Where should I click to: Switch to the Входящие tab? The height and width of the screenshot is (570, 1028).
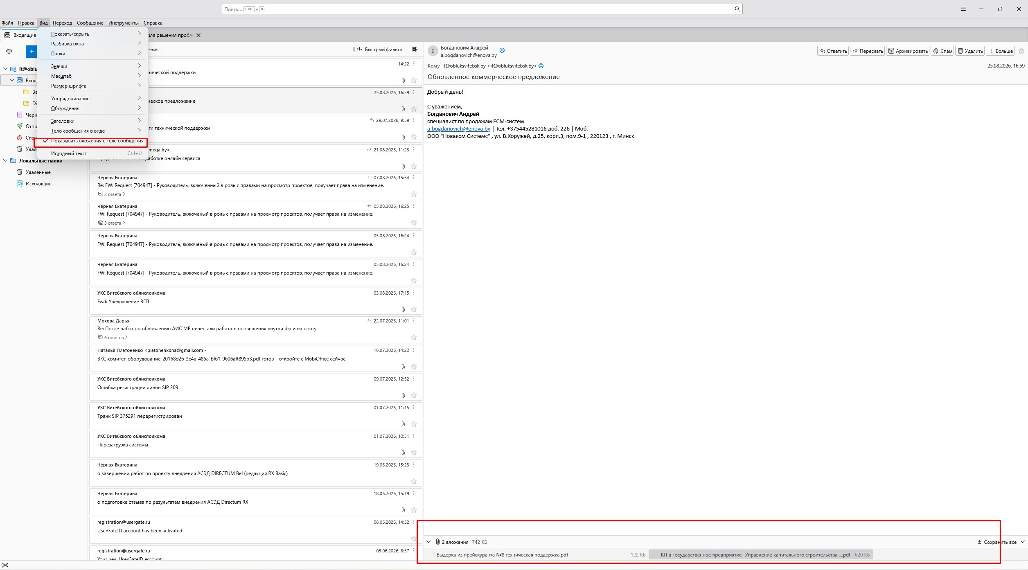(20, 35)
